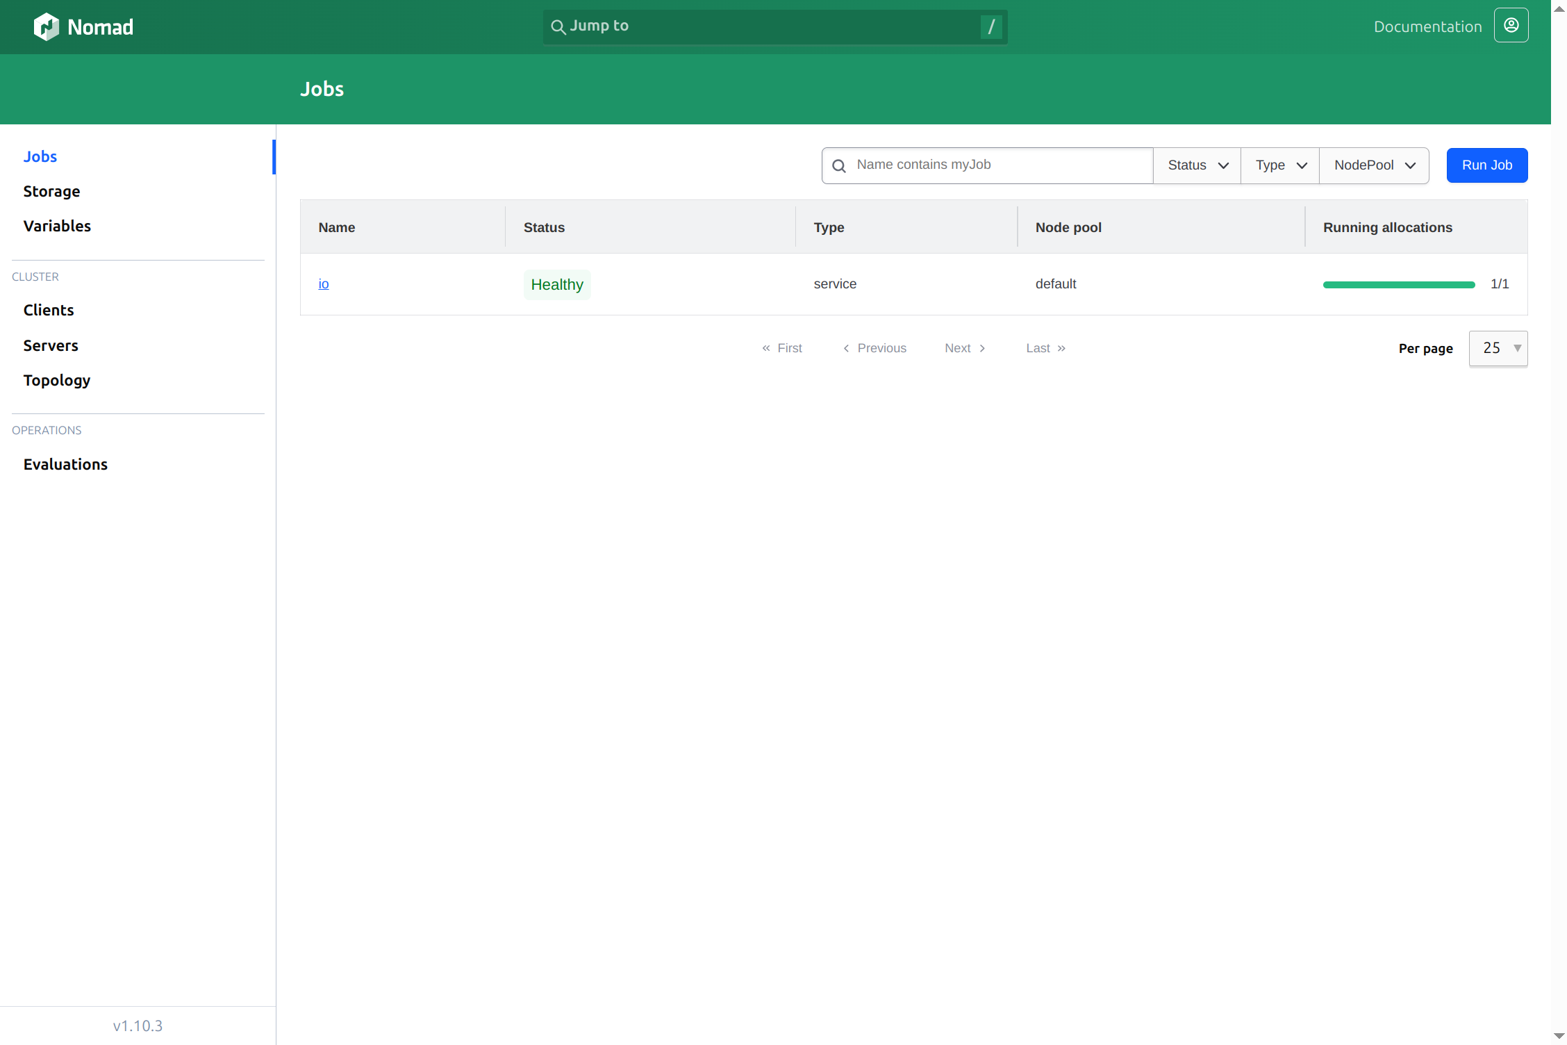
Task: Click the Last page double-chevron icon
Action: (1061, 348)
